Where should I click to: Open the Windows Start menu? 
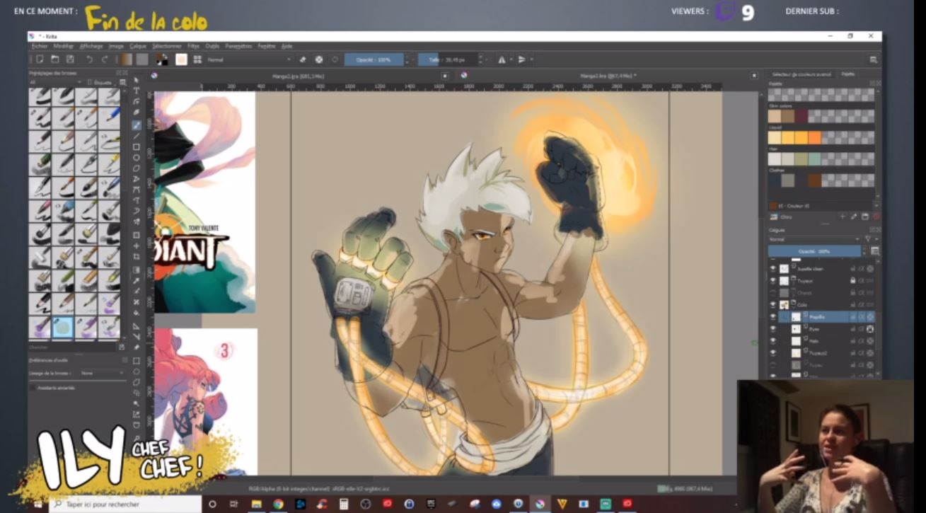point(37,505)
